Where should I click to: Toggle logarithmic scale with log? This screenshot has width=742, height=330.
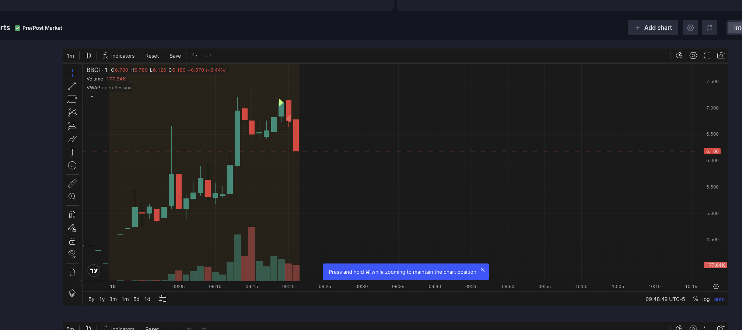coord(706,299)
